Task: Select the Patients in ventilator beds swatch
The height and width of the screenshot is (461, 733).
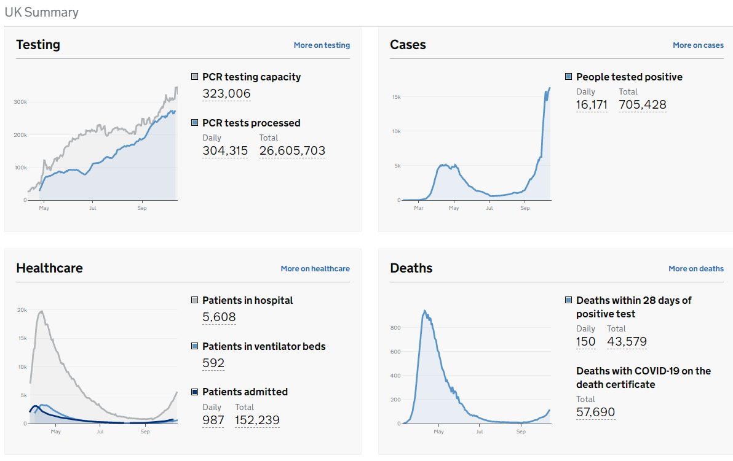Action: pyautogui.click(x=195, y=346)
